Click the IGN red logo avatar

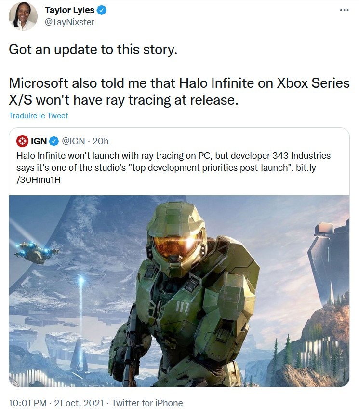(x=22, y=141)
